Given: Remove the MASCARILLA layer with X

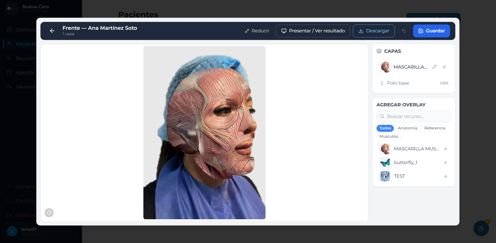Looking at the screenshot, I should [444, 67].
